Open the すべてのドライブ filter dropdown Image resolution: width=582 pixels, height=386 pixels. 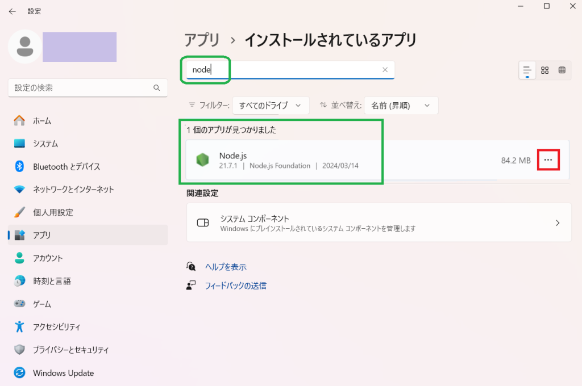(271, 105)
